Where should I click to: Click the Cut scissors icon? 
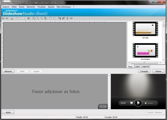(x=12, y=18)
